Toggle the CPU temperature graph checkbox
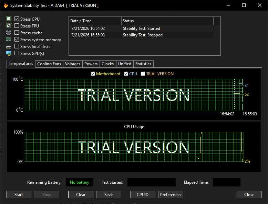 (x=126, y=73)
